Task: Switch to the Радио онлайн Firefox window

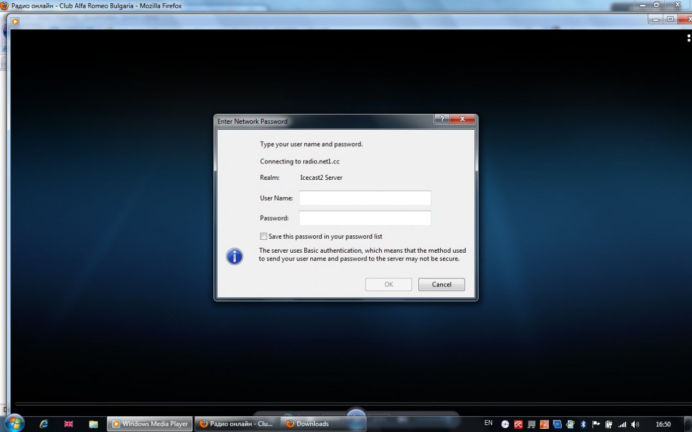Action: coord(237,424)
